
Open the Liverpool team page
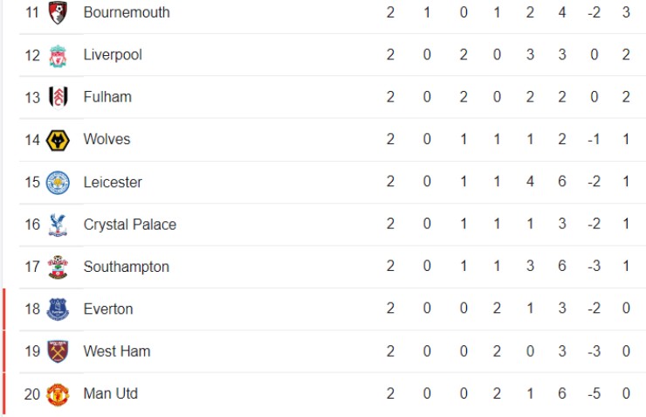[113, 55]
